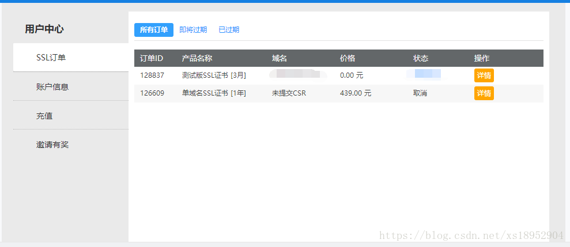Click the 操作 column header
Screen dimensions: 570x247
click(x=482, y=58)
